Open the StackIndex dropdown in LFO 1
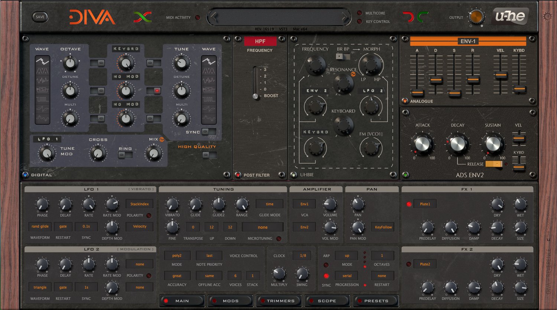 pyautogui.click(x=140, y=204)
